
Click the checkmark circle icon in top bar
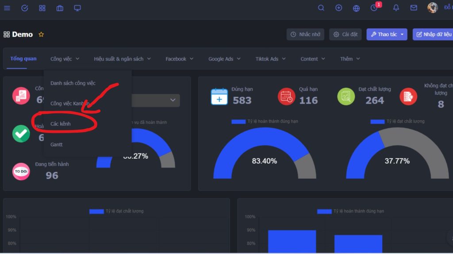(x=25, y=8)
